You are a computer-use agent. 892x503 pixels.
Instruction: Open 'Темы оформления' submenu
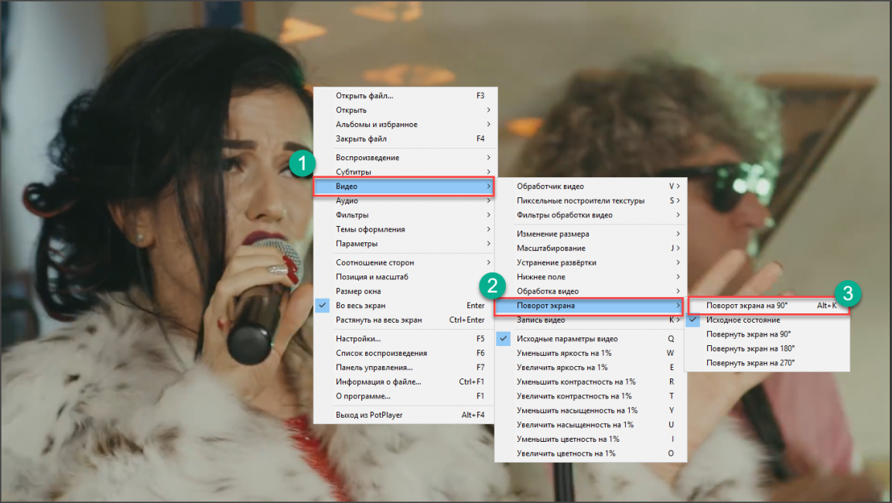pos(405,229)
